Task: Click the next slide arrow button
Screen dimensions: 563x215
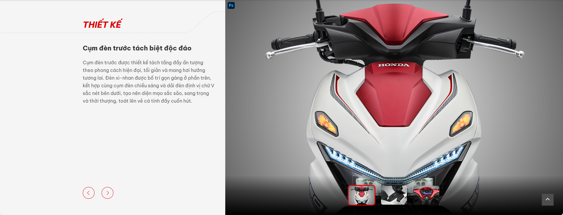Action: [x=107, y=193]
